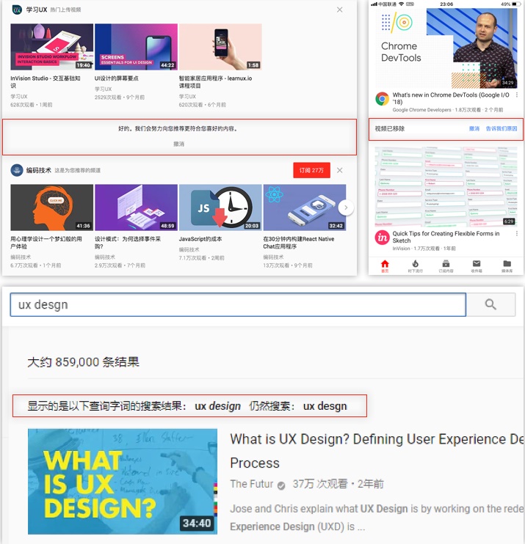525x544 pixels.
Task: Open the 编码技术 channel avatar icon
Action: pos(17,170)
